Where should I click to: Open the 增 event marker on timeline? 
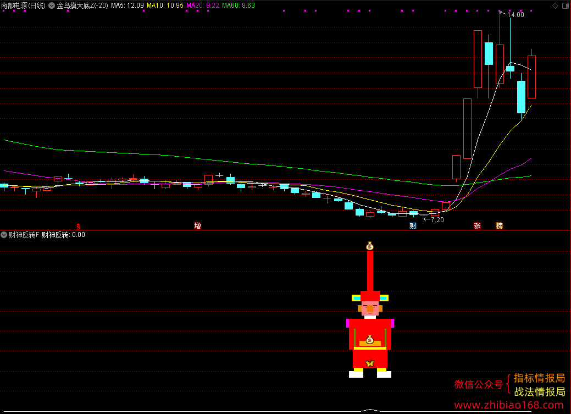pyautogui.click(x=198, y=225)
